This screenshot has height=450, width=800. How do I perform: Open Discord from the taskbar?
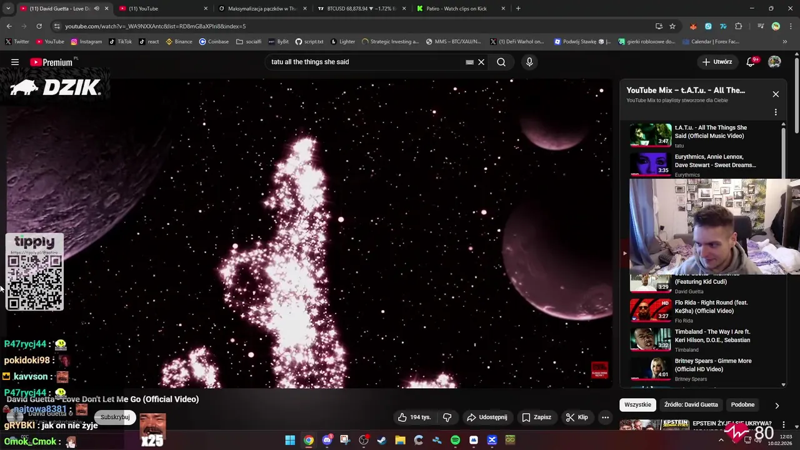327,440
